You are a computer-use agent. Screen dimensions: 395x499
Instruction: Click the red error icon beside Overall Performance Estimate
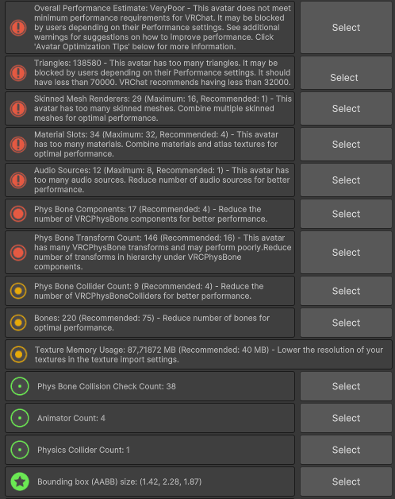[x=18, y=27]
